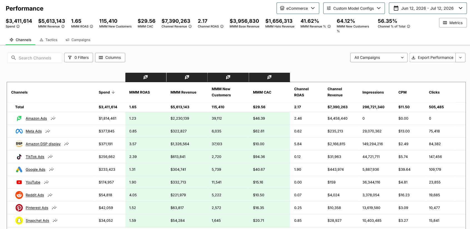Click the MMM CAC column header
The height and width of the screenshot is (229, 470).
tap(262, 92)
